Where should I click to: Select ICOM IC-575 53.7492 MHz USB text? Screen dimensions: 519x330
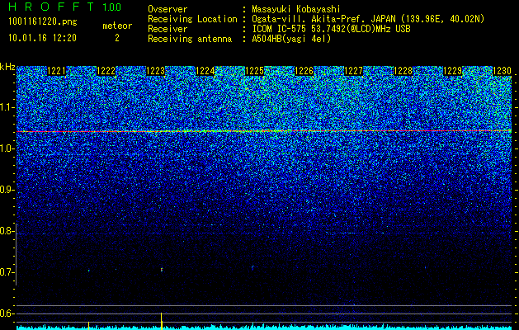click(x=331, y=29)
